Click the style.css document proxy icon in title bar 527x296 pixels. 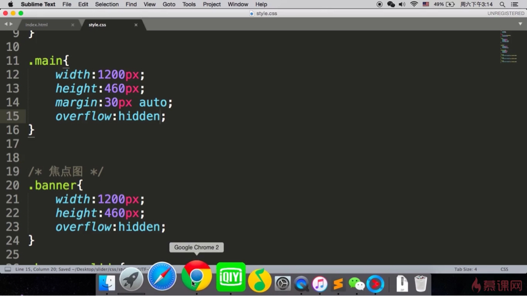point(252,14)
